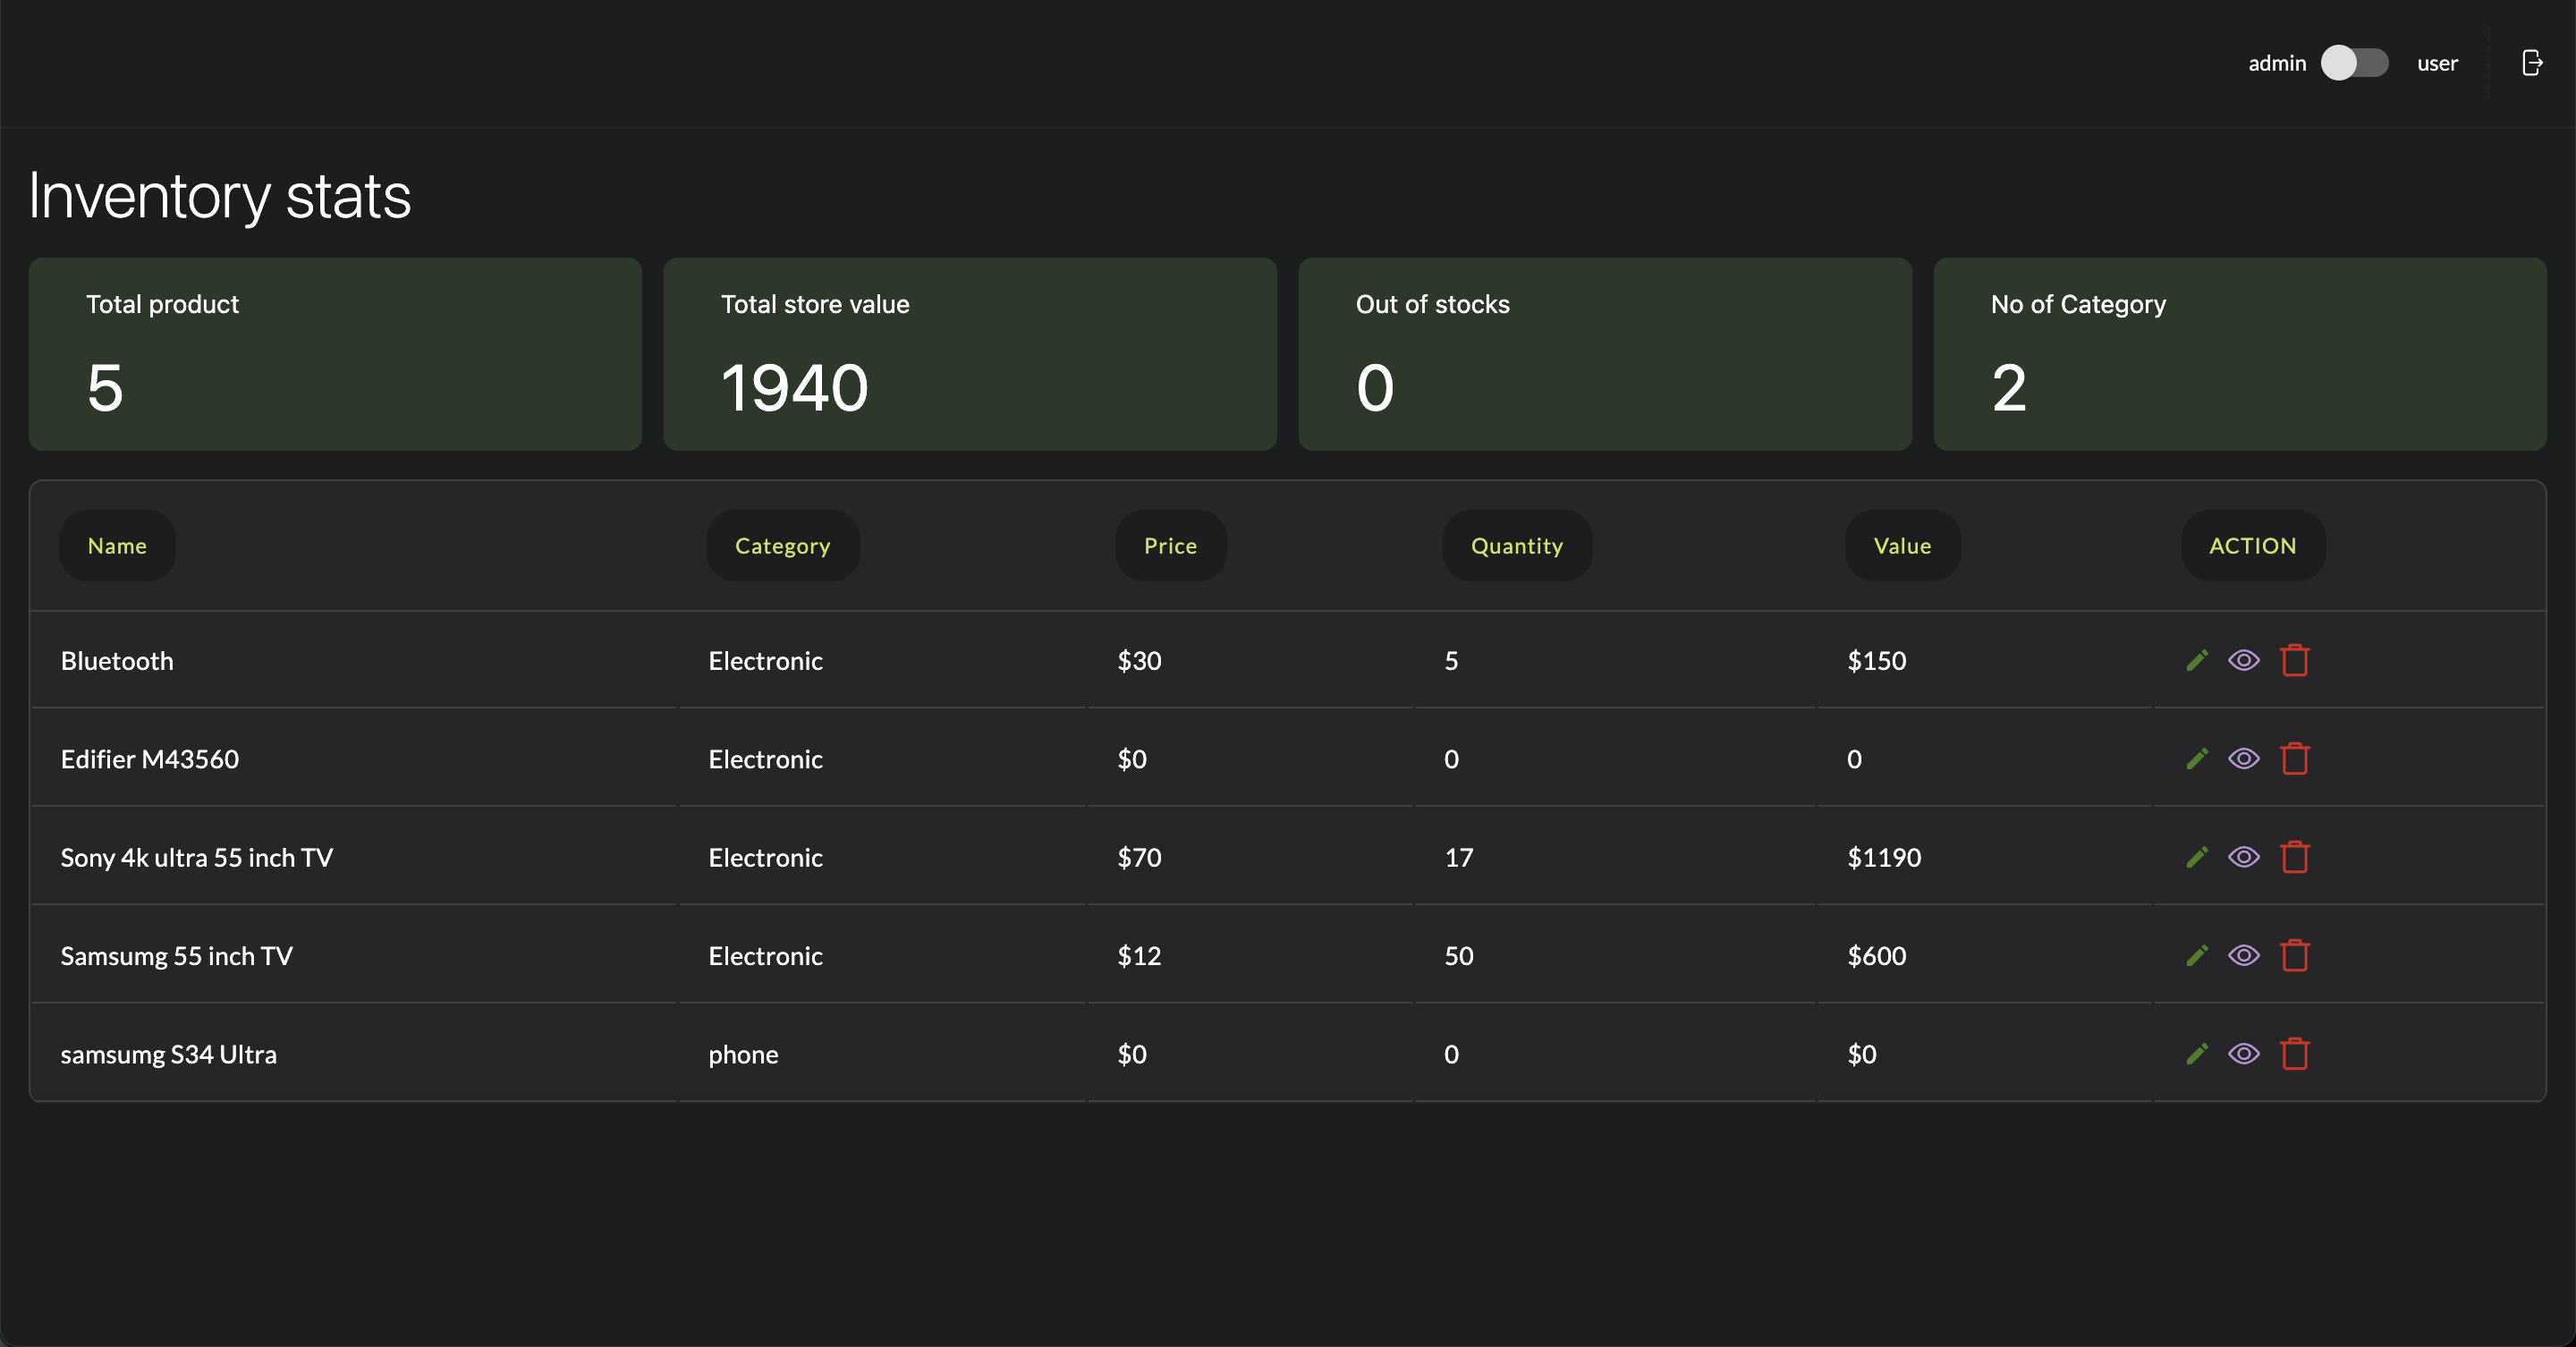
Task: Toggle the admin/user mode switch
Action: [x=2354, y=63]
